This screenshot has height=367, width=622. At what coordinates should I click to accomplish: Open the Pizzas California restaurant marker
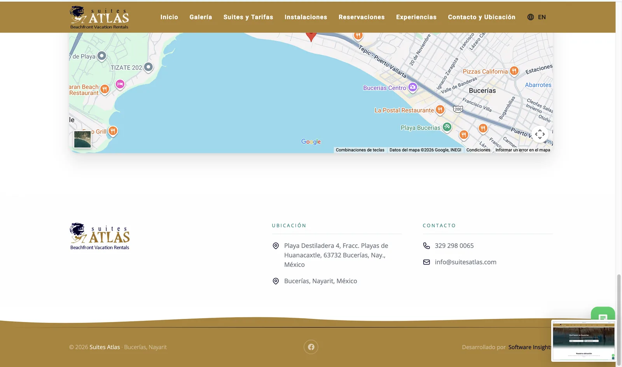[514, 71]
